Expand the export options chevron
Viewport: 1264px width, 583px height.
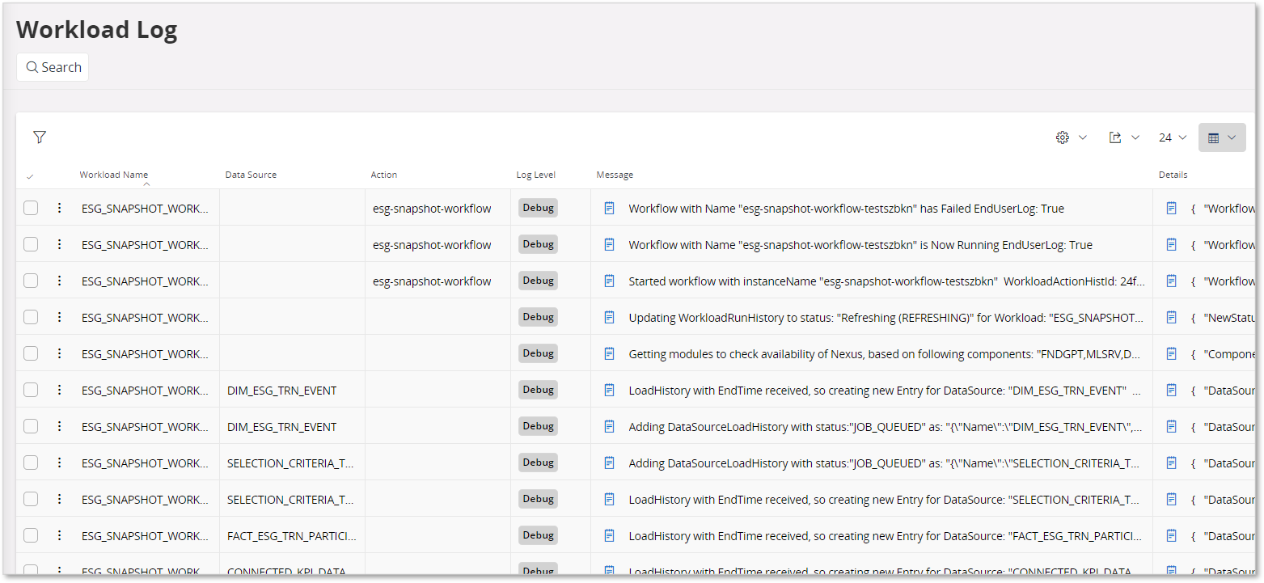point(1135,137)
